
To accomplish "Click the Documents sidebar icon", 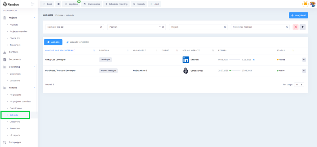I will tap(5, 60).
